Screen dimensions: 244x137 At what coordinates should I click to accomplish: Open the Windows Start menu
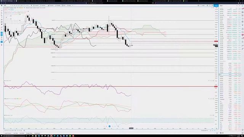(2, 136)
